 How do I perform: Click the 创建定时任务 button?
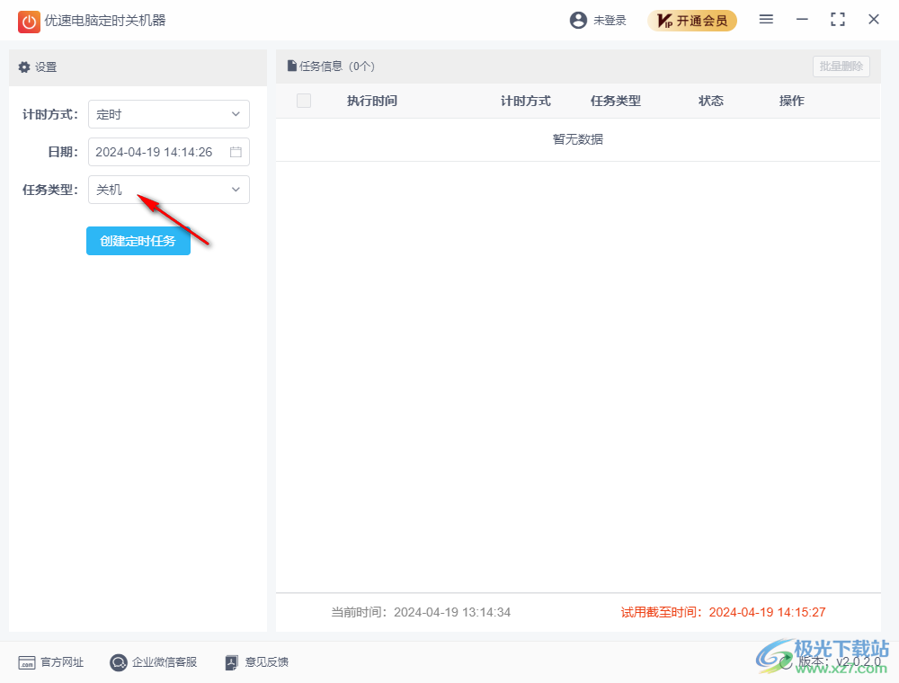click(x=138, y=241)
